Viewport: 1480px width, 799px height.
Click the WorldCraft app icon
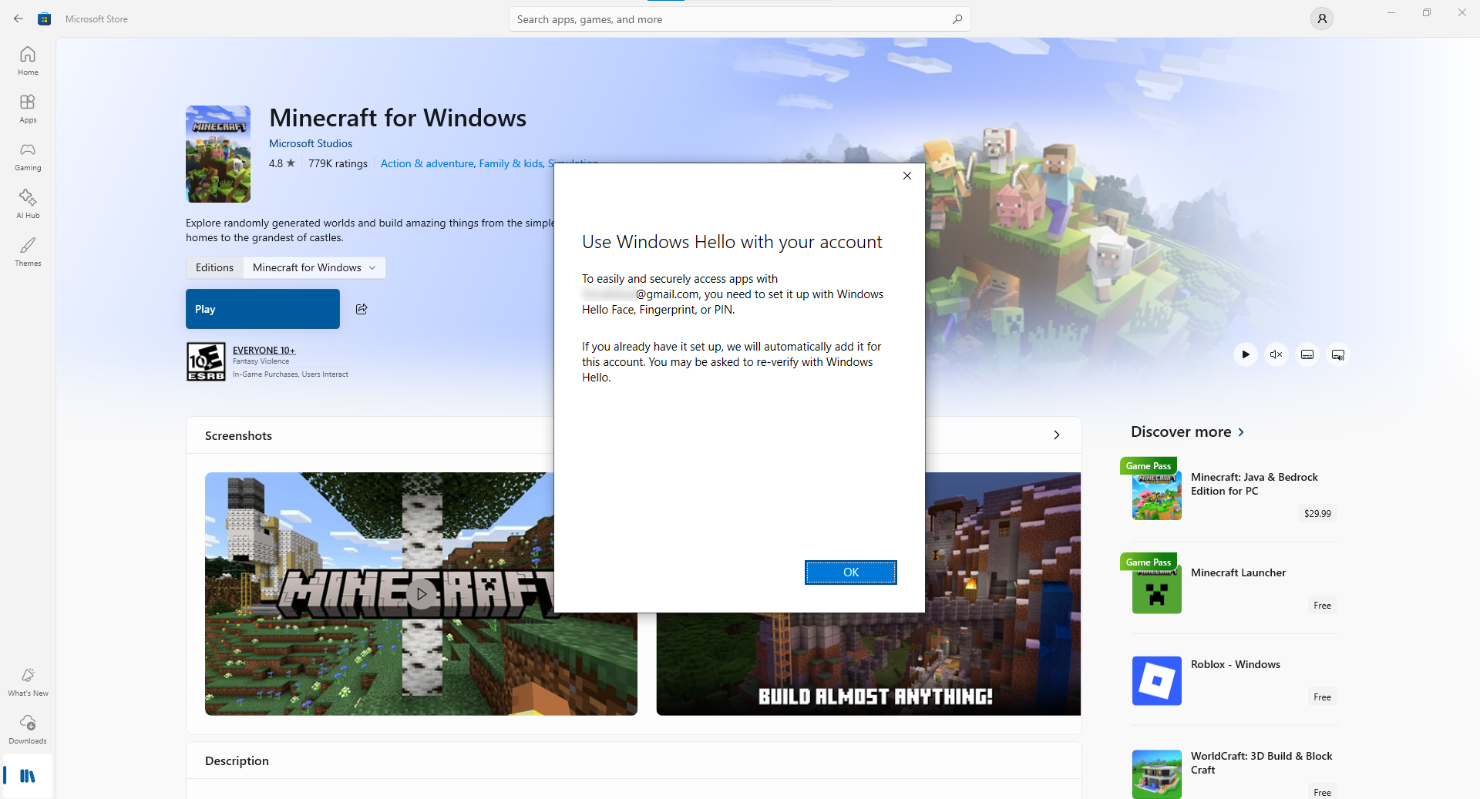1156,774
